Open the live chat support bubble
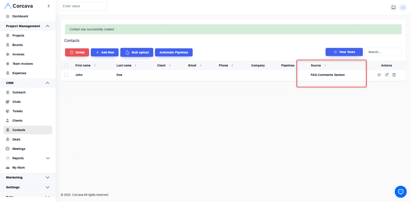Viewport: 411px width, 202px height. click(x=401, y=192)
